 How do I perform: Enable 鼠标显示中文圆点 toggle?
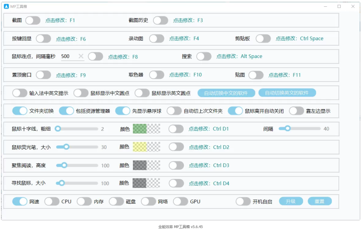tap(81, 93)
